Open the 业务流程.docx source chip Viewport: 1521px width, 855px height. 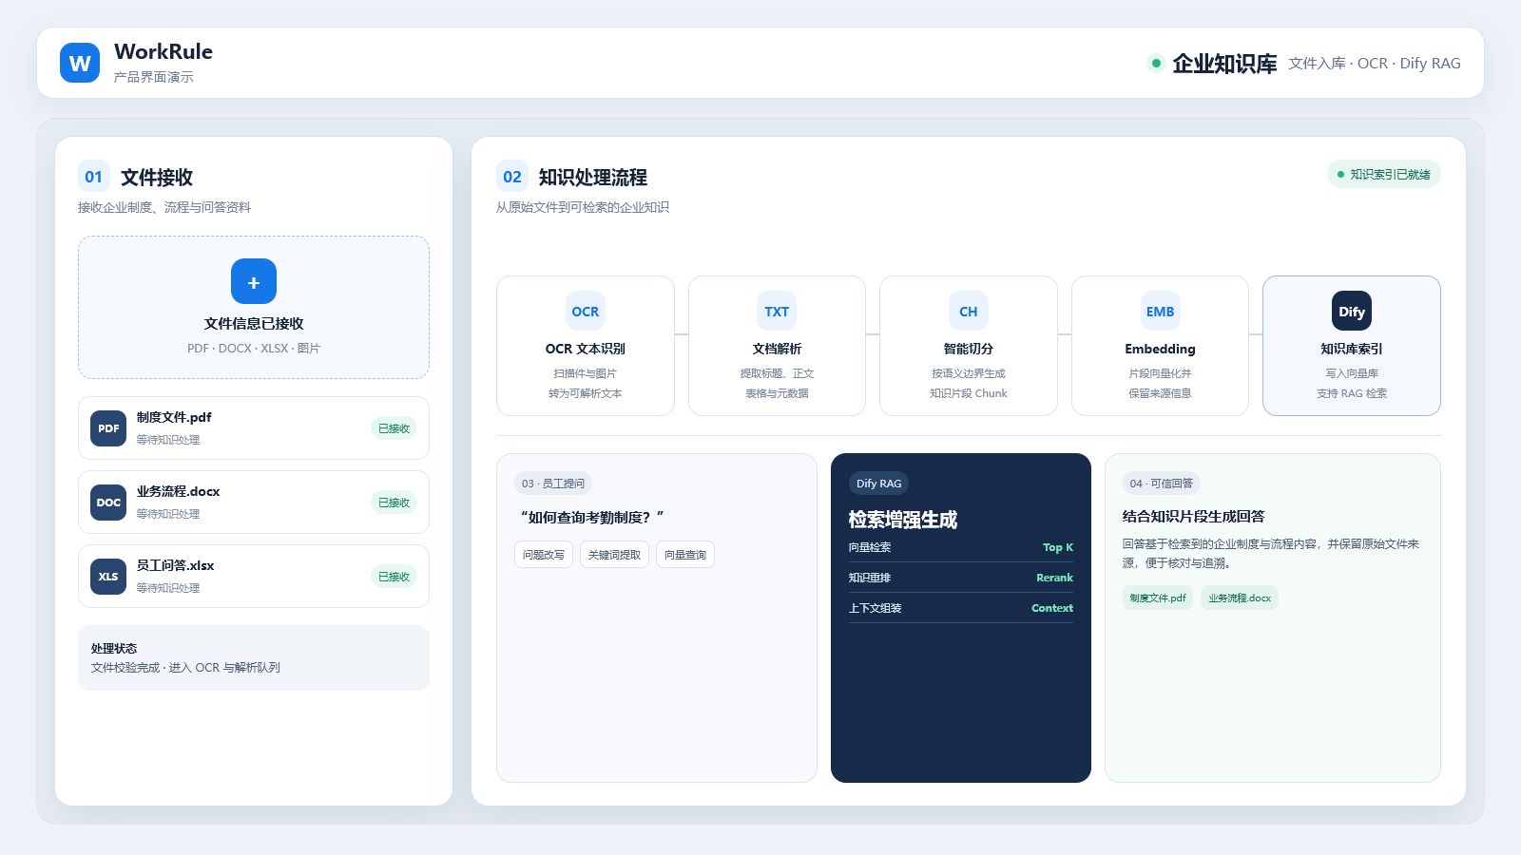point(1240,598)
